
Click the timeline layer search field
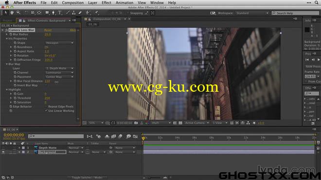tap(56, 136)
